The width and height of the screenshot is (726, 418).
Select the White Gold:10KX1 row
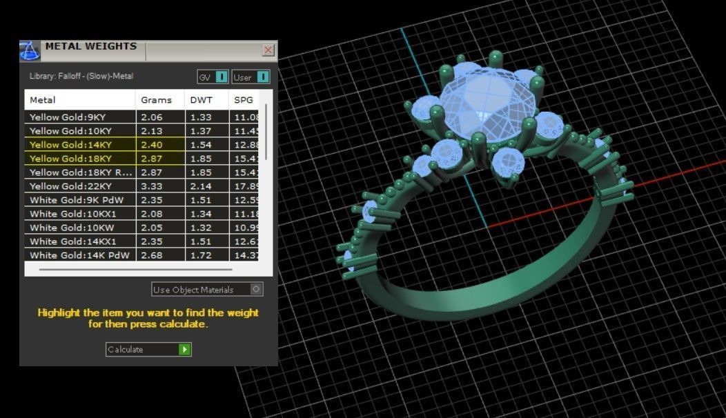click(141, 214)
